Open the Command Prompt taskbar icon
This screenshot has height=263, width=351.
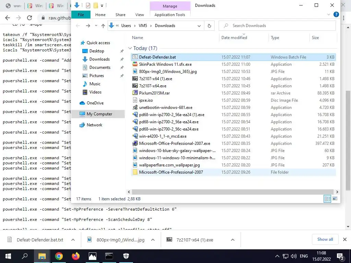pos(109,256)
